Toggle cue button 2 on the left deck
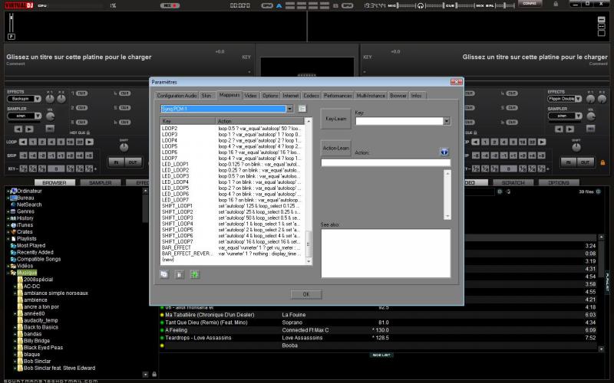This screenshot has height=383, width=614. coord(81,107)
